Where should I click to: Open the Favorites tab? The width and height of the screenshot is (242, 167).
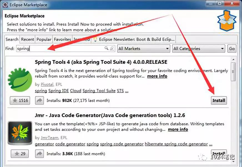[x=62, y=39]
